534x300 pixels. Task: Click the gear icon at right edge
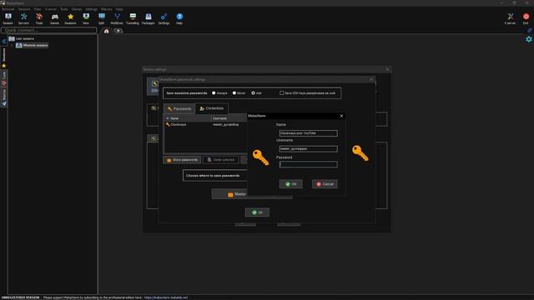pyautogui.click(x=528, y=39)
